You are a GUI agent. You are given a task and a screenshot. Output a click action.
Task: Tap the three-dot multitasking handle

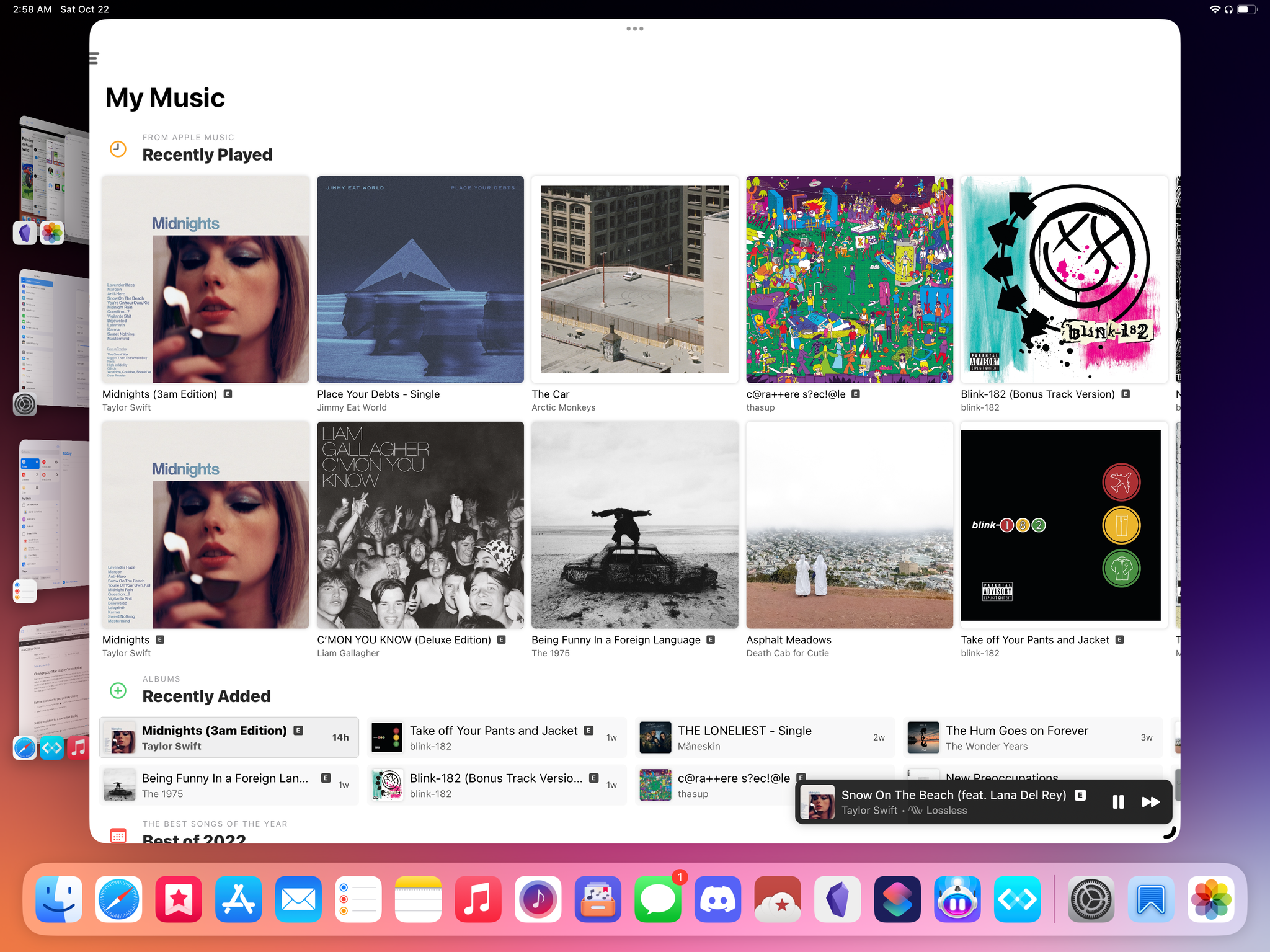634,29
